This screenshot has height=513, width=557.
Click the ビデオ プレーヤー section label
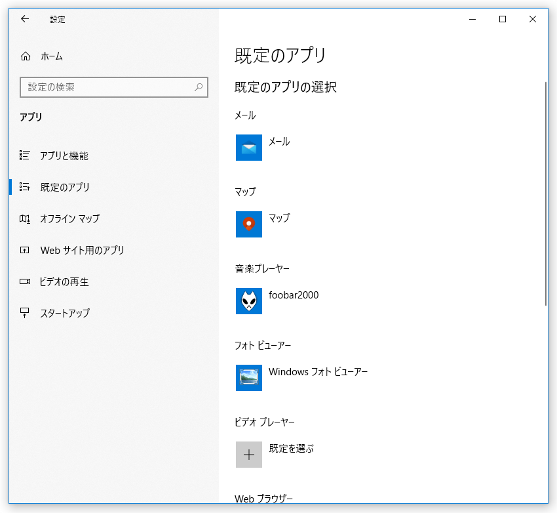click(x=265, y=422)
